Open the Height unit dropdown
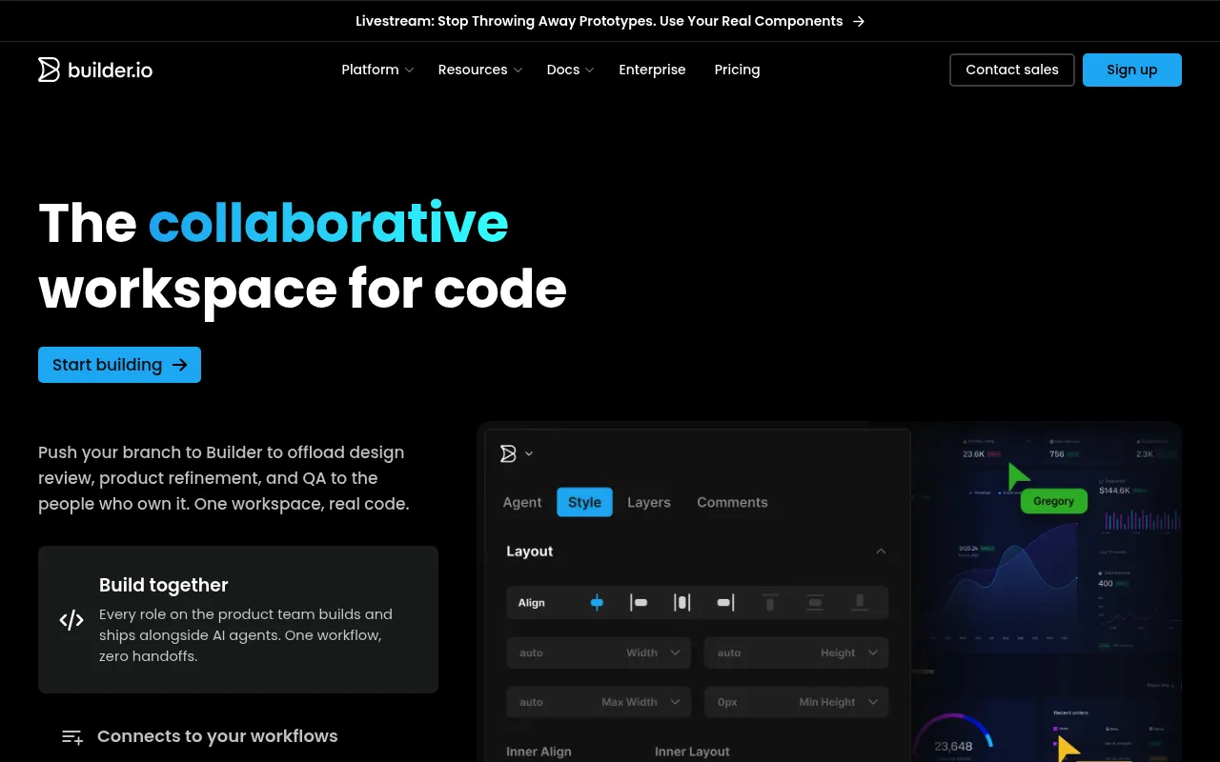The height and width of the screenshot is (762, 1220). click(849, 652)
